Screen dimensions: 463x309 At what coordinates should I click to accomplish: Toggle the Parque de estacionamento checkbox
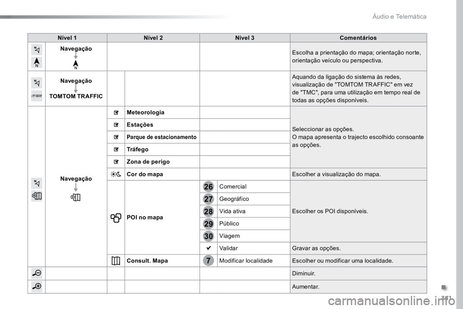pyautogui.click(x=116, y=137)
